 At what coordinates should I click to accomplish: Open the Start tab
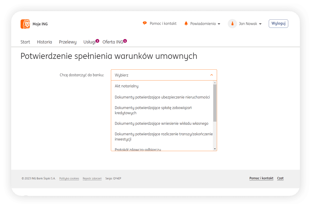pos(25,42)
